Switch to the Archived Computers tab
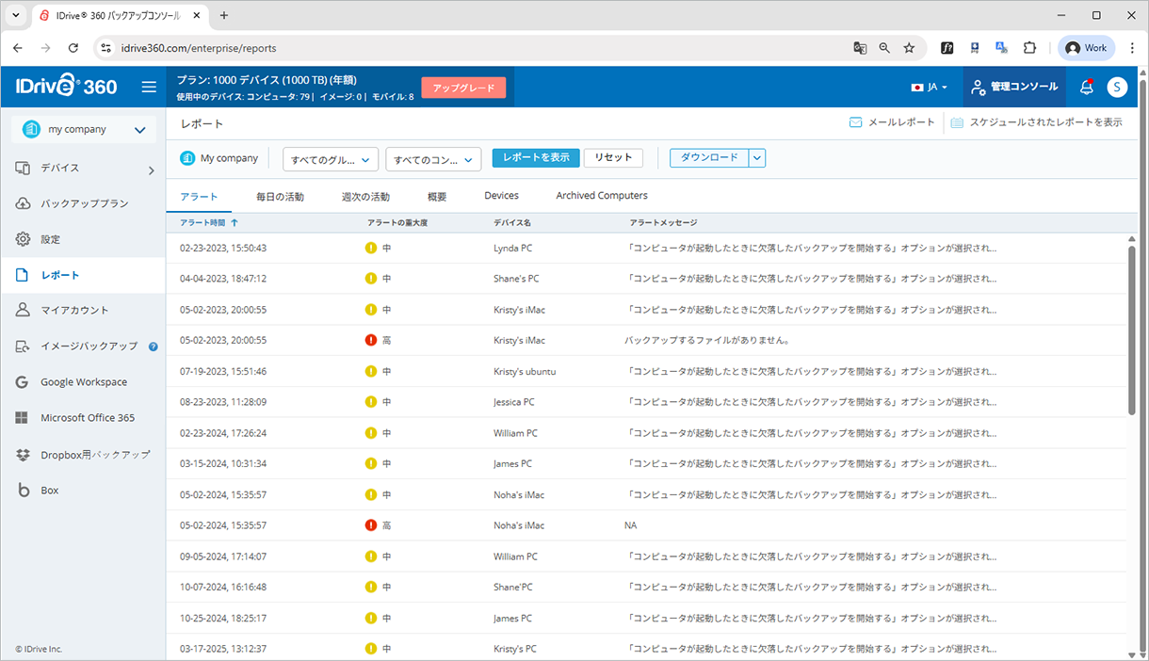 pyautogui.click(x=601, y=196)
